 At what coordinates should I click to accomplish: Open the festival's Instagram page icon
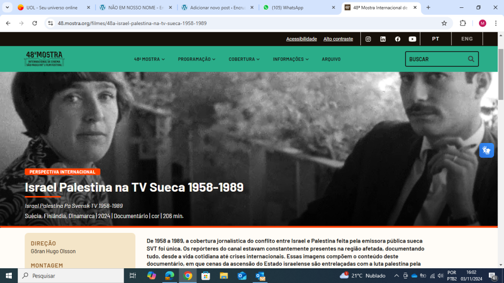click(x=368, y=39)
